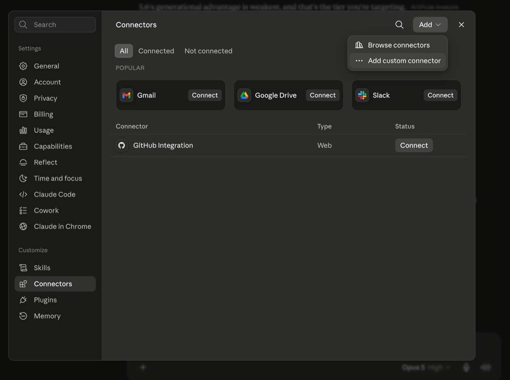Screen dimensions: 510x380
Task: Click the Web type cell
Action: tap(324, 146)
